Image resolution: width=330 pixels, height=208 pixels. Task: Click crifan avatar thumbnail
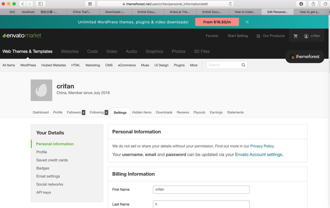[x=42, y=90]
